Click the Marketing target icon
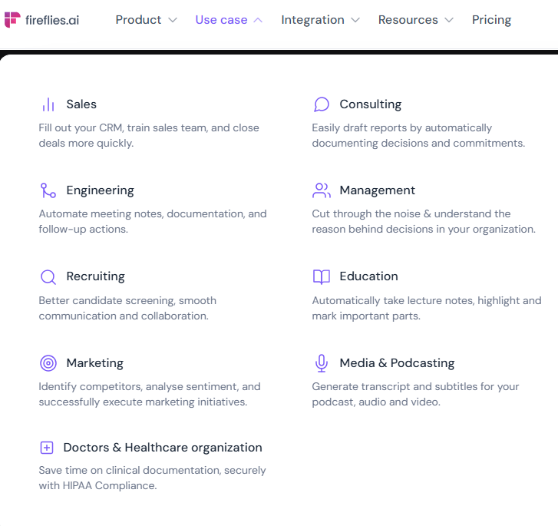The width and height of the screenshot is (558, 526). [x=48, y=363]
